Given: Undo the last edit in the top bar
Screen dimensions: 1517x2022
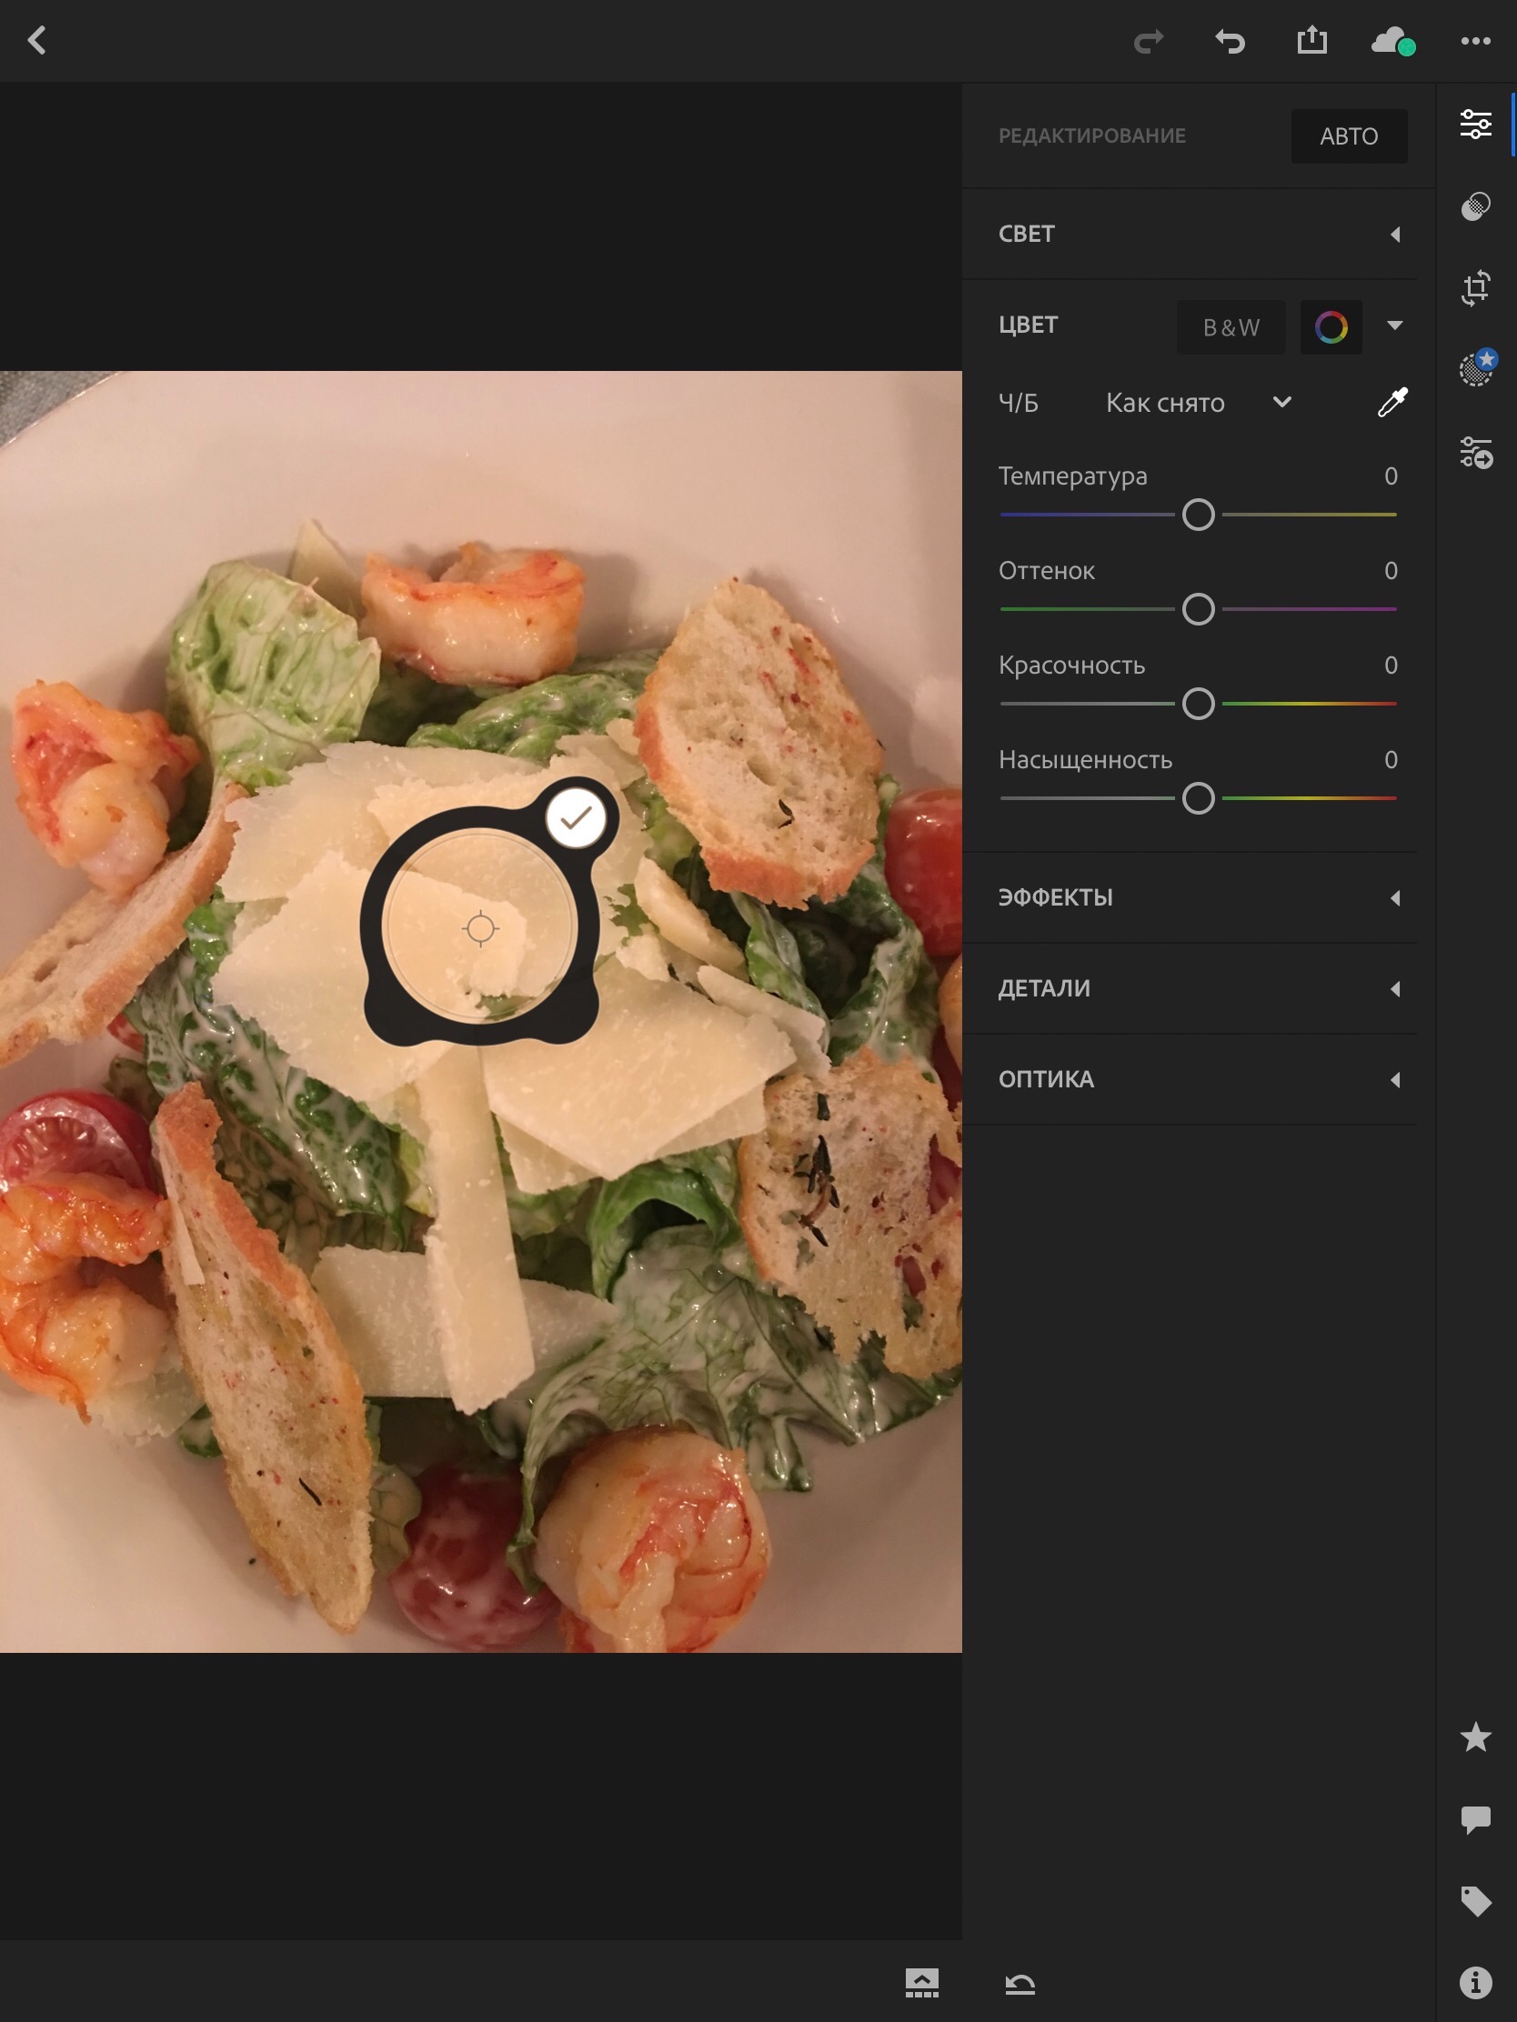Looking at the screenshot, I should pos(1230,41).
